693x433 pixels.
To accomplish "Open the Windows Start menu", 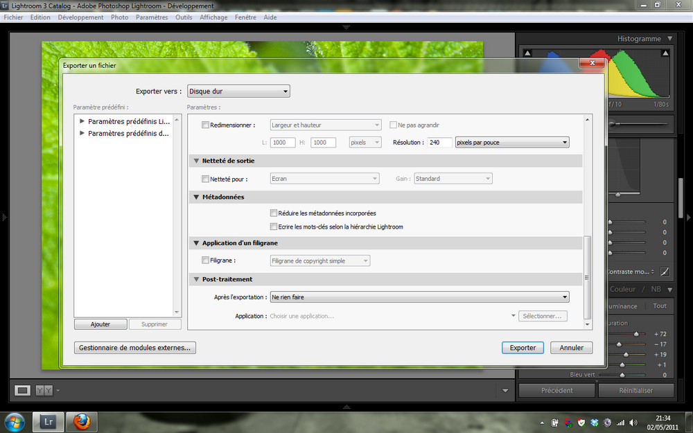I will coord(15,422).
